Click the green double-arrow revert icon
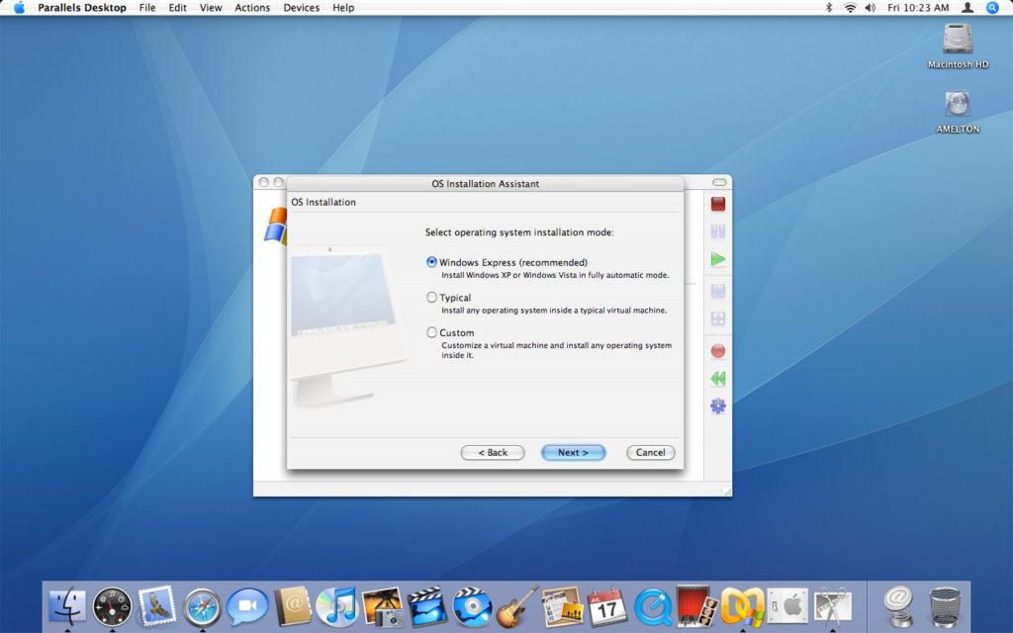Screen dimensions: 1013x633 click(x=718, y=379)
